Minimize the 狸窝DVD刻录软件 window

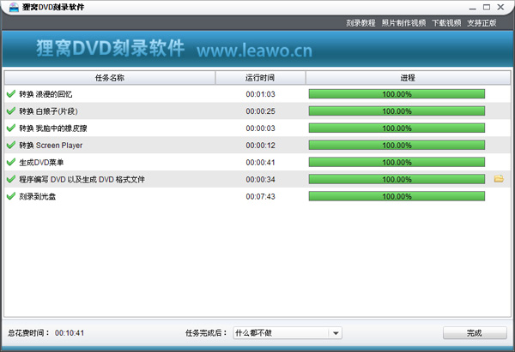point(473,7)
